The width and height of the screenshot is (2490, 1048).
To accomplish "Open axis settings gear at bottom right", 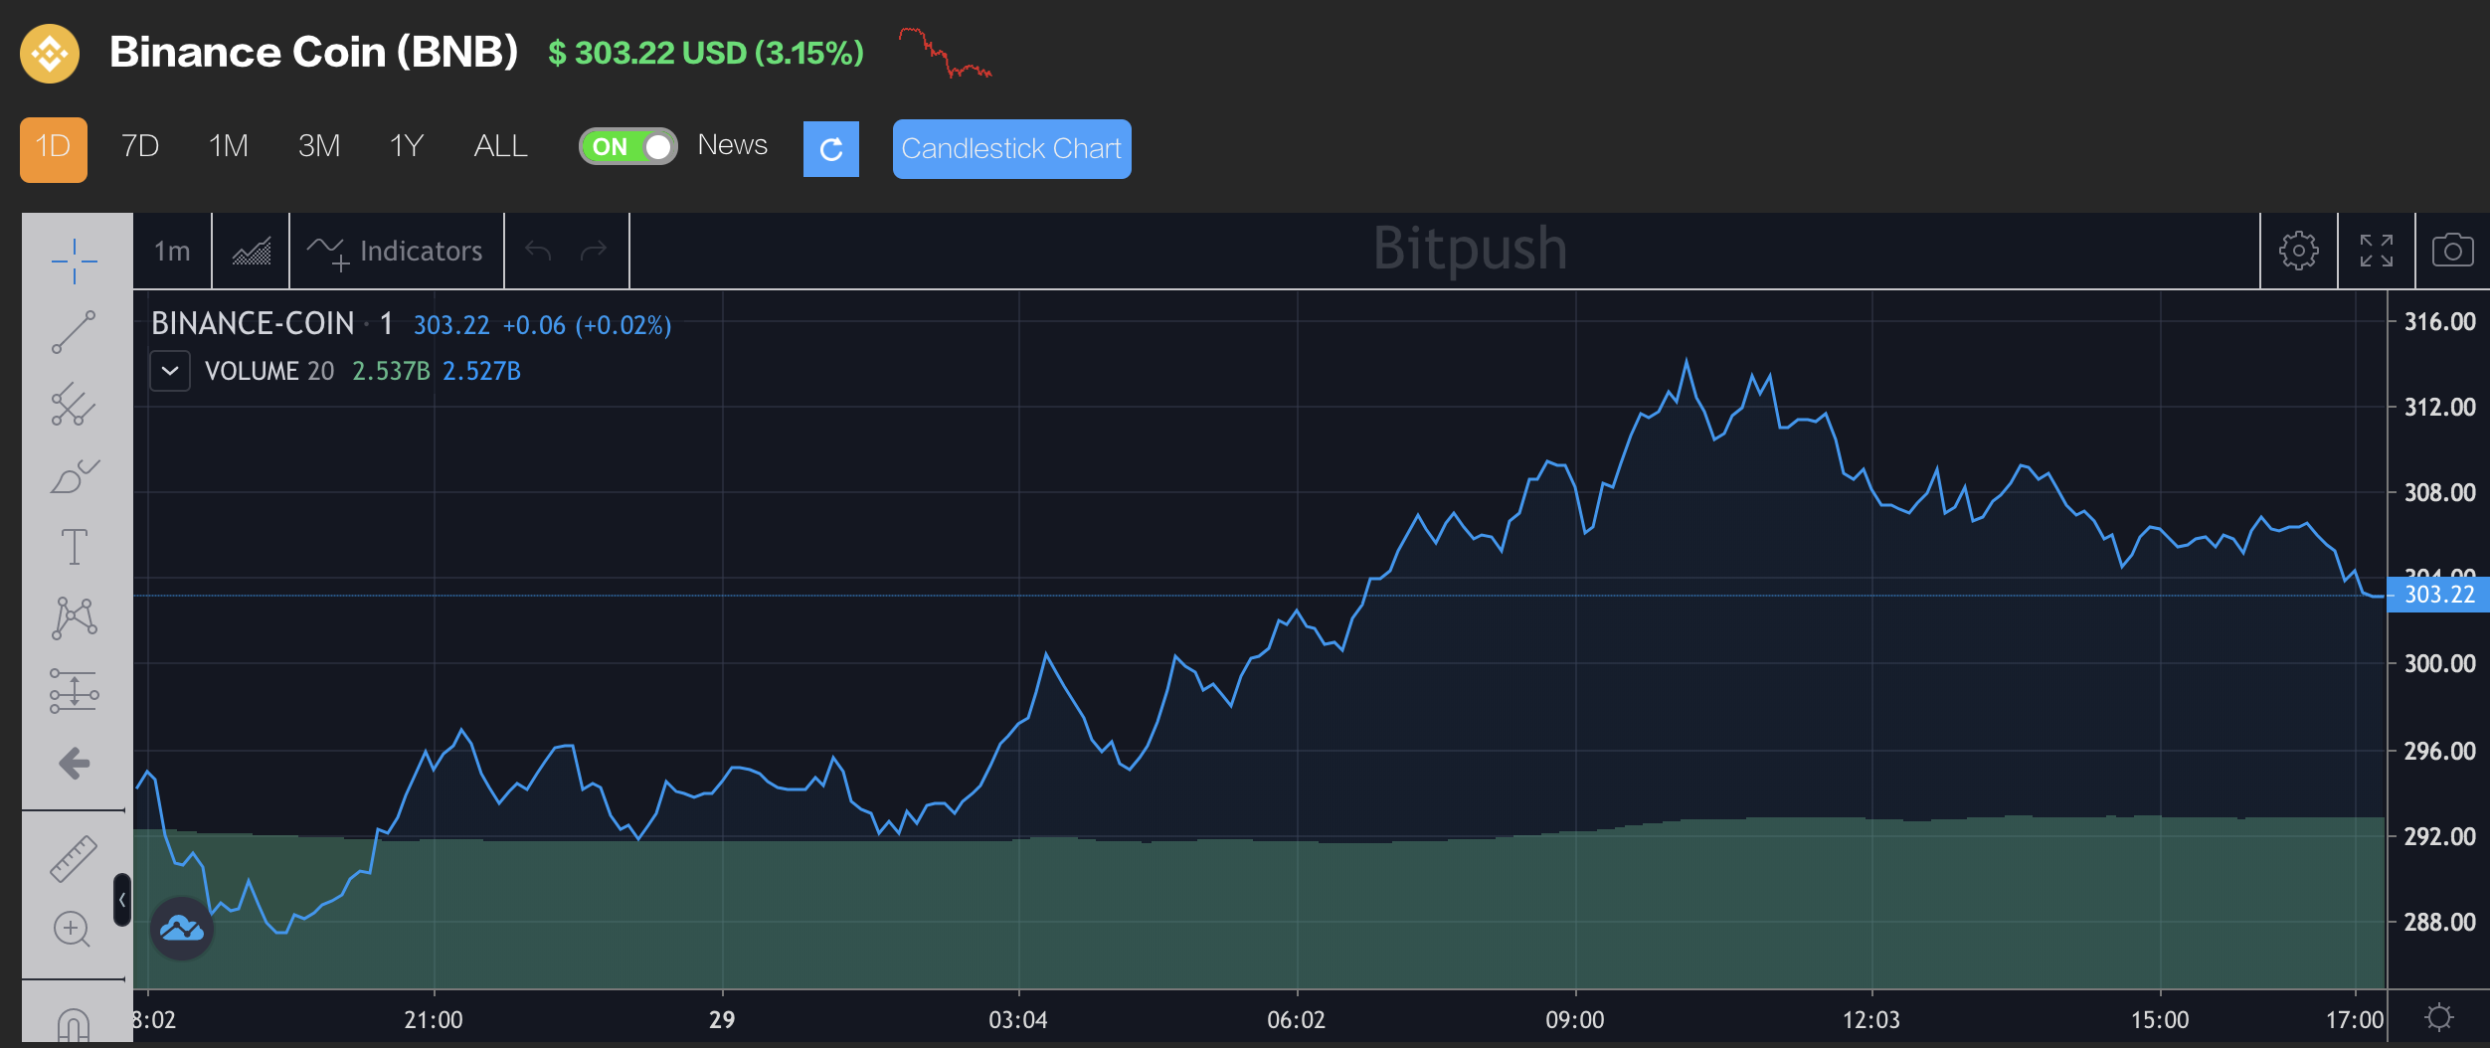I will click(x=2439, y=1017).
